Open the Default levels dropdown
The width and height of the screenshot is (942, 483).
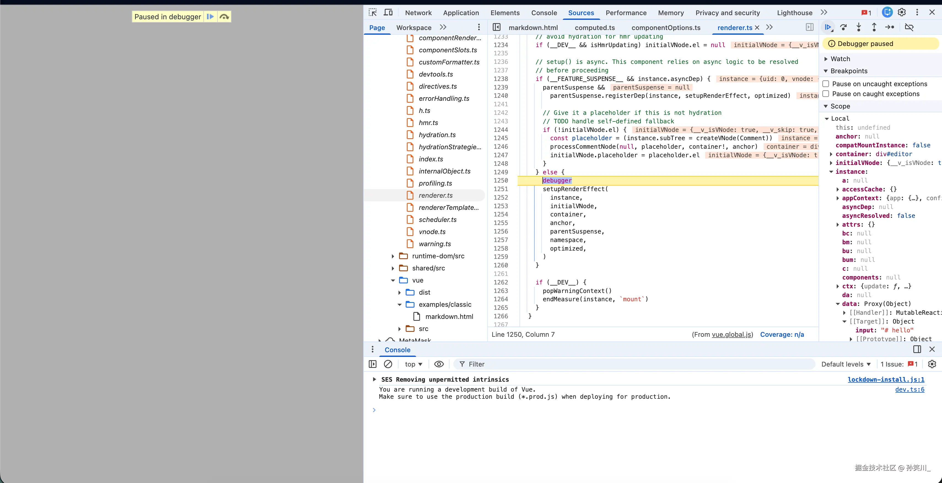tap(846, 364)
